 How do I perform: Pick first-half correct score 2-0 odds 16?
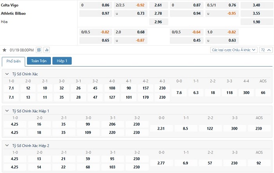tap(39, 124)
